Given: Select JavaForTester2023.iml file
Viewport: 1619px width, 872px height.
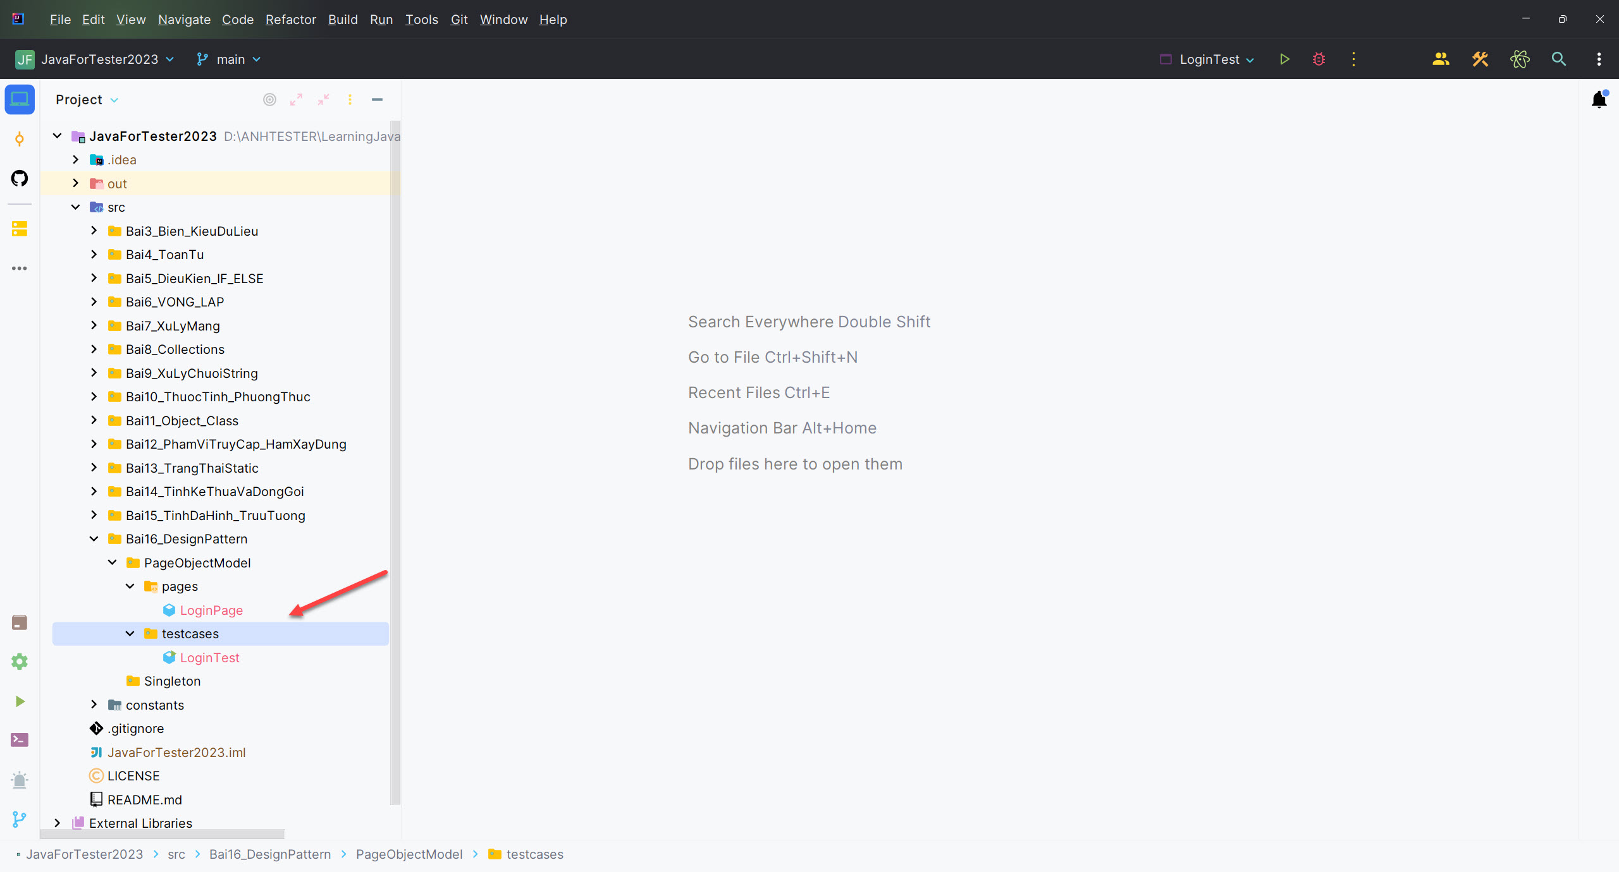Looking at the screenshot, I should 176,753.
